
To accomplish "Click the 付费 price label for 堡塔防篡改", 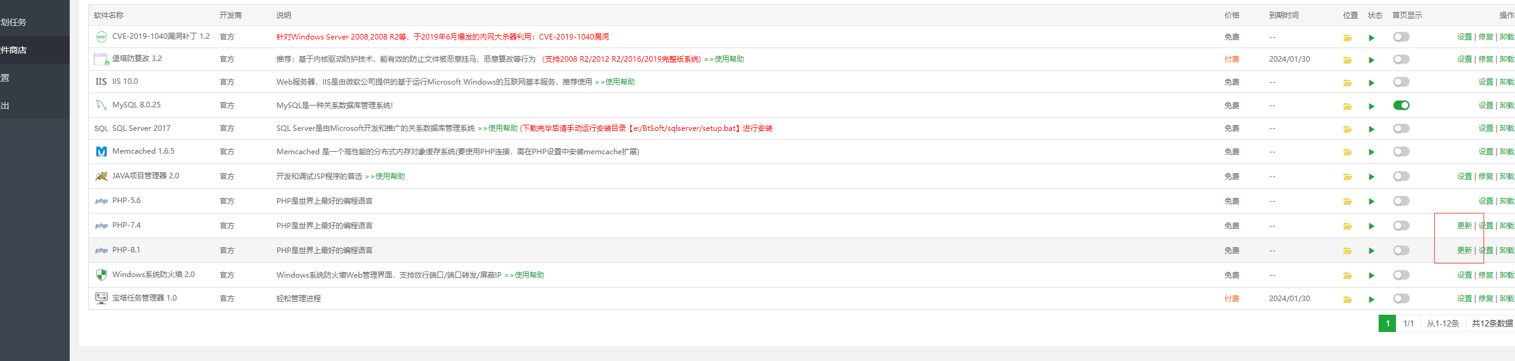I will [x=1232, y=59].
